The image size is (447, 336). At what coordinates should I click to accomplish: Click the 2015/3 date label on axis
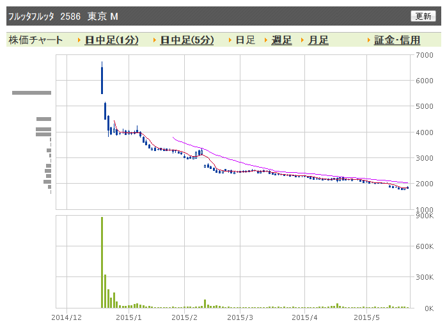[240, 317]
